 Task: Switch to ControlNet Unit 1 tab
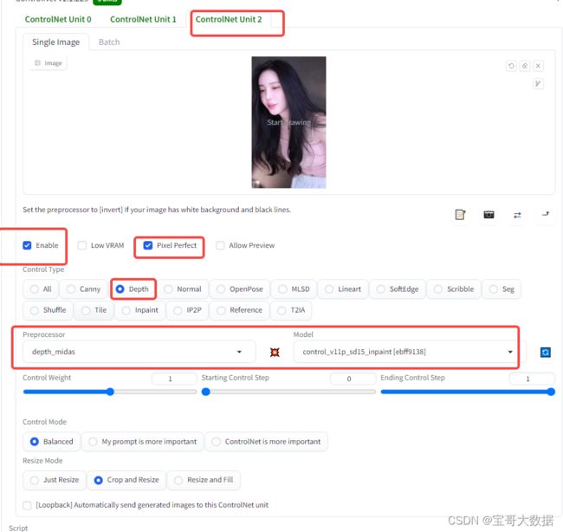click(143, 19)
